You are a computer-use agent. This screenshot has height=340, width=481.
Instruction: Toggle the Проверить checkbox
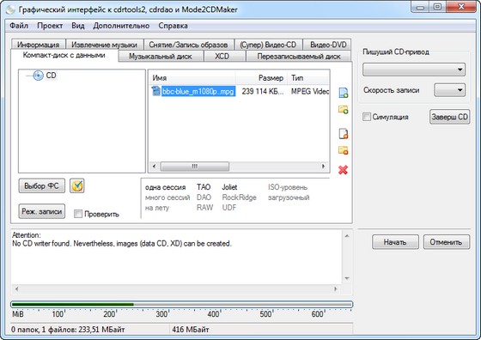pos(78,214)
